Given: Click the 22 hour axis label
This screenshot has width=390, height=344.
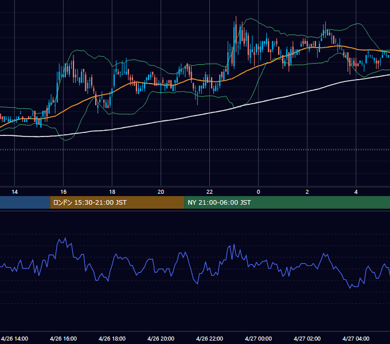Looking at the screenshot, I should (x=210, y=192).
